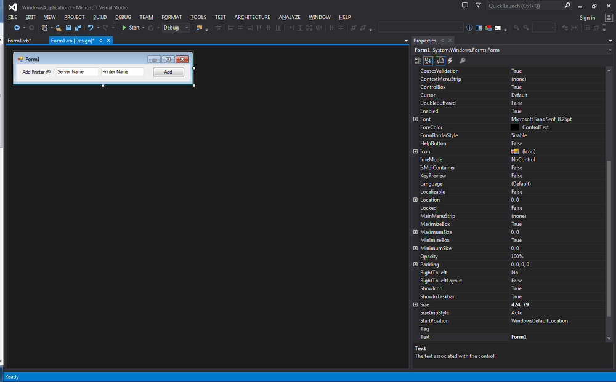The width and height of the screenshot is (616, 382).
Task: Open the document tabs overflow dropdown arrow
Action: tap(406, 41)
